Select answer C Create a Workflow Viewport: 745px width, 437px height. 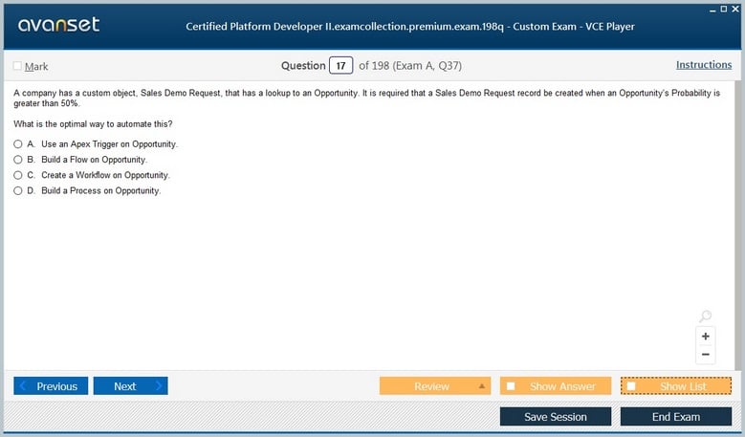click(17, 175)
